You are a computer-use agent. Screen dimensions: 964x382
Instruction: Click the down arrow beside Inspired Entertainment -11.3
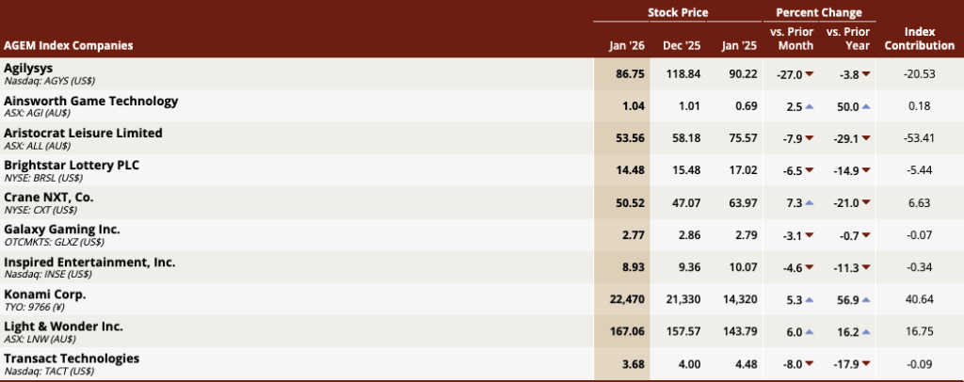click(x=866, y=267)
